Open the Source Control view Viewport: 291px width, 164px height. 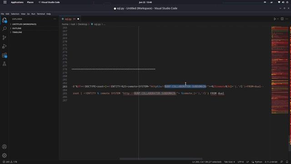4,37
